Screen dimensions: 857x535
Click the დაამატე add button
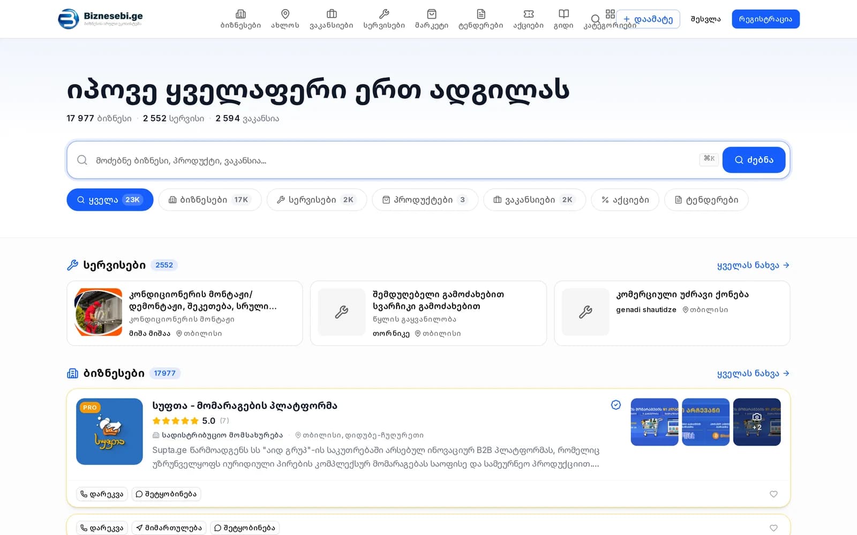[x=648, y=19]
